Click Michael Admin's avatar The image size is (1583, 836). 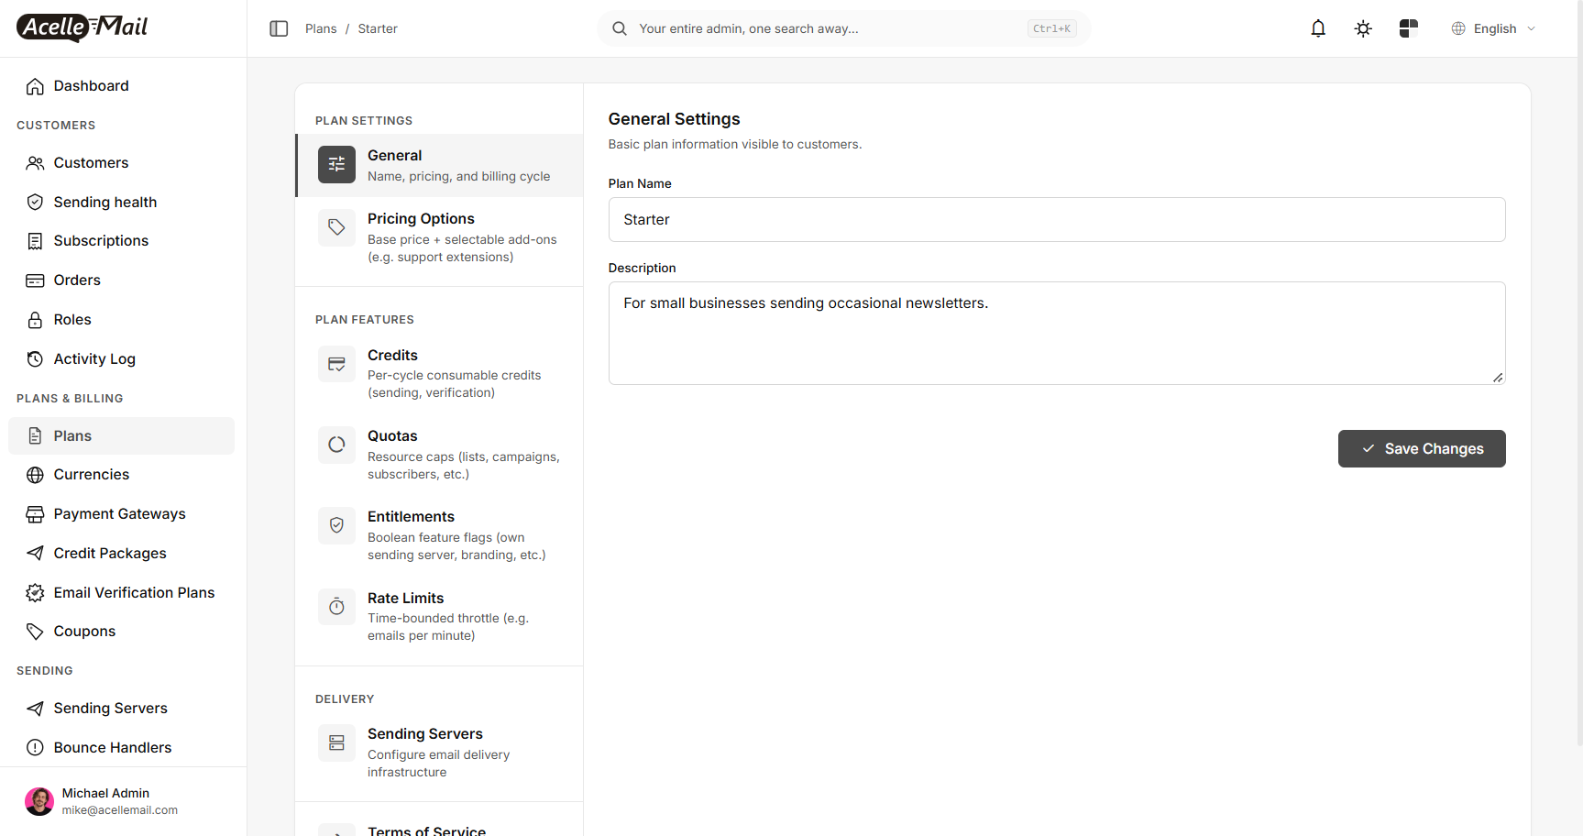click(x=39, y=801)
